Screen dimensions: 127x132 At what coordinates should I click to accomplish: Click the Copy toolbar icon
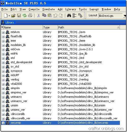tap(44, 15)
